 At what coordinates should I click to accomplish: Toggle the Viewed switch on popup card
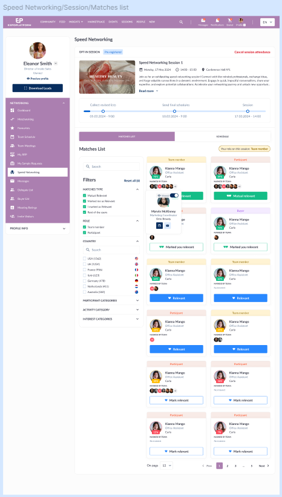[x=174, y=196]
